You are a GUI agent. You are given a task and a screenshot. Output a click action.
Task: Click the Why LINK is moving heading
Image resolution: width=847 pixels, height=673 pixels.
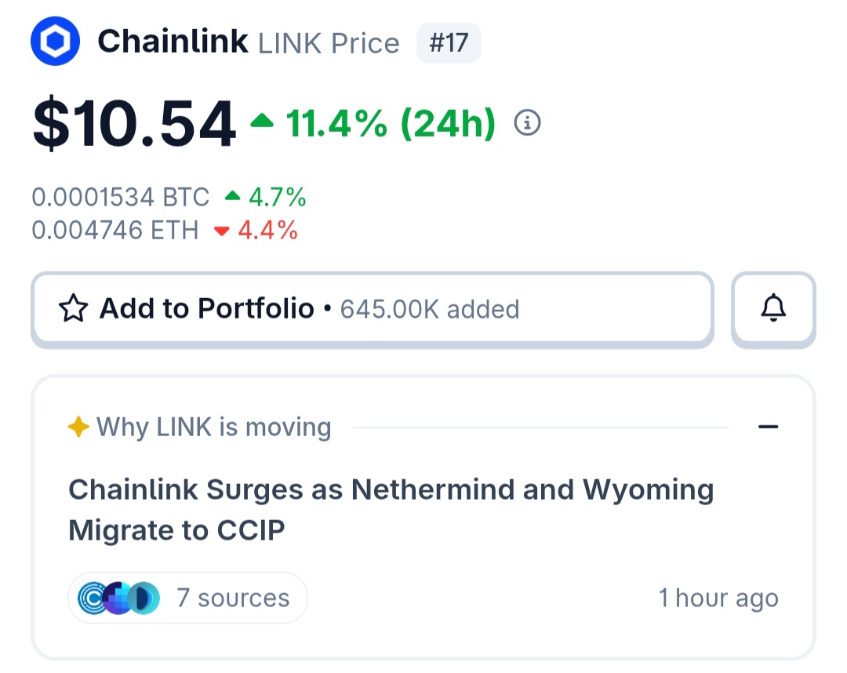tap(213, 427)
